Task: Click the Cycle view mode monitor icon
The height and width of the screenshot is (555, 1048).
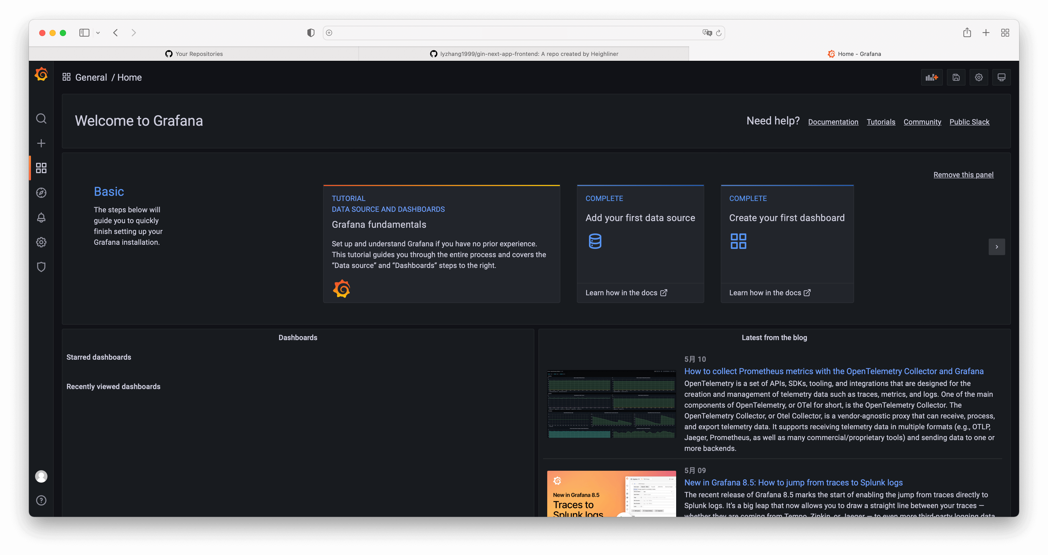Action: [1002, 77]
